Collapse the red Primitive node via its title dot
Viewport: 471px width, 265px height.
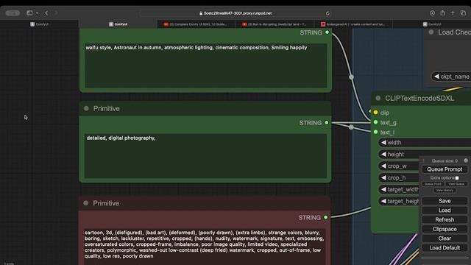click(x=86, y=203)
